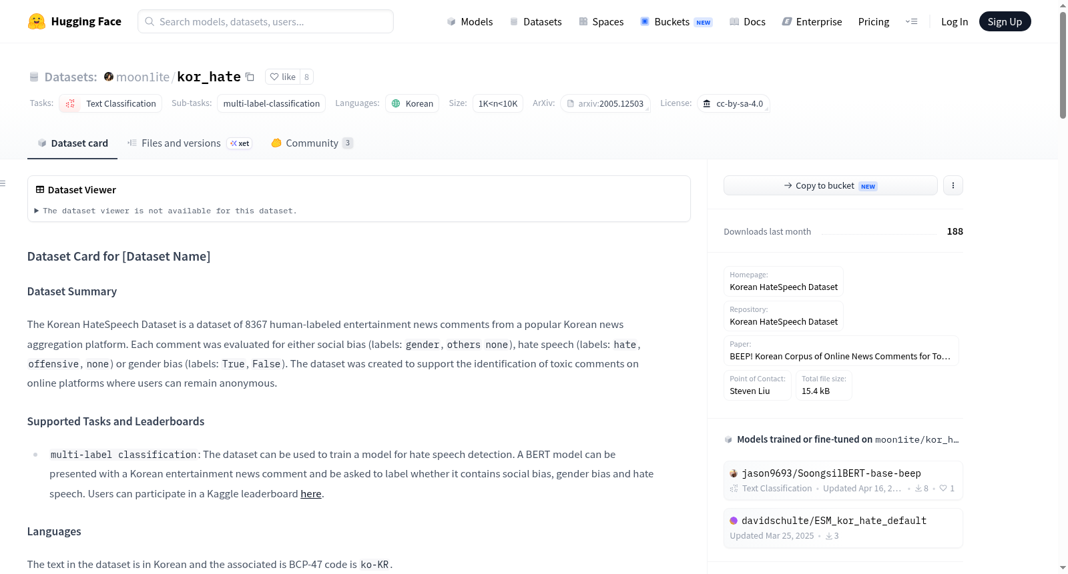
Task: Open the likes count 8
Action: pos(306,77)
